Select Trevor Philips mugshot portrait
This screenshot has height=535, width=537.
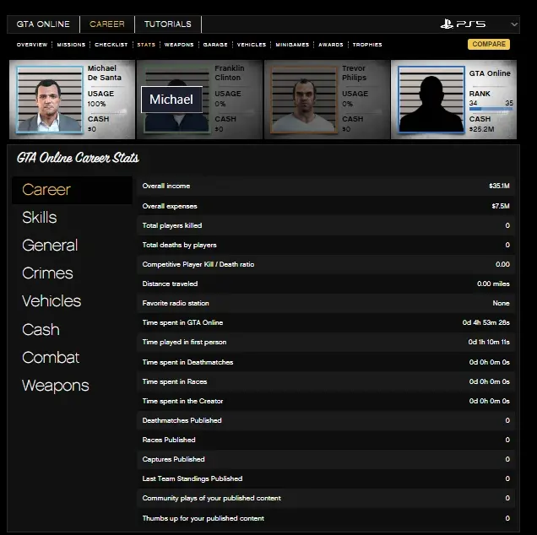point(302,100)
